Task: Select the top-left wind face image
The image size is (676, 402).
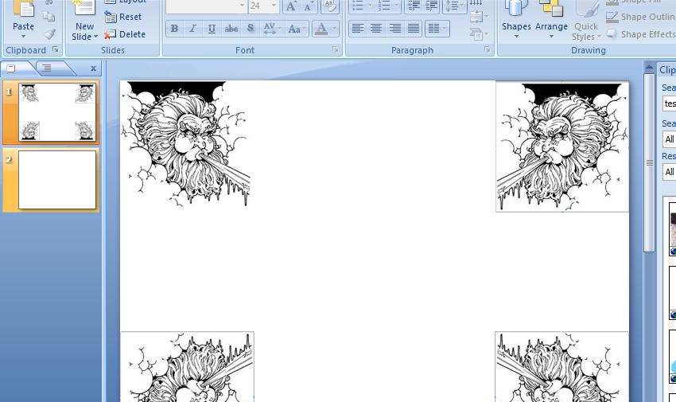Action: point(186,143)
